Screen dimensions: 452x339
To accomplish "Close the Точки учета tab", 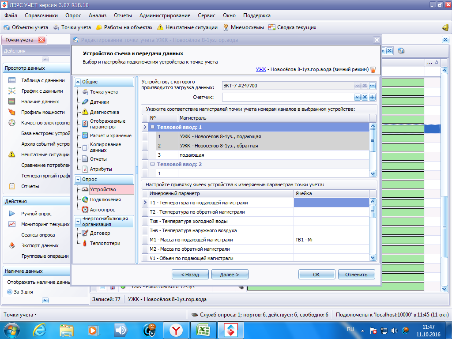I will click(41, 40).
